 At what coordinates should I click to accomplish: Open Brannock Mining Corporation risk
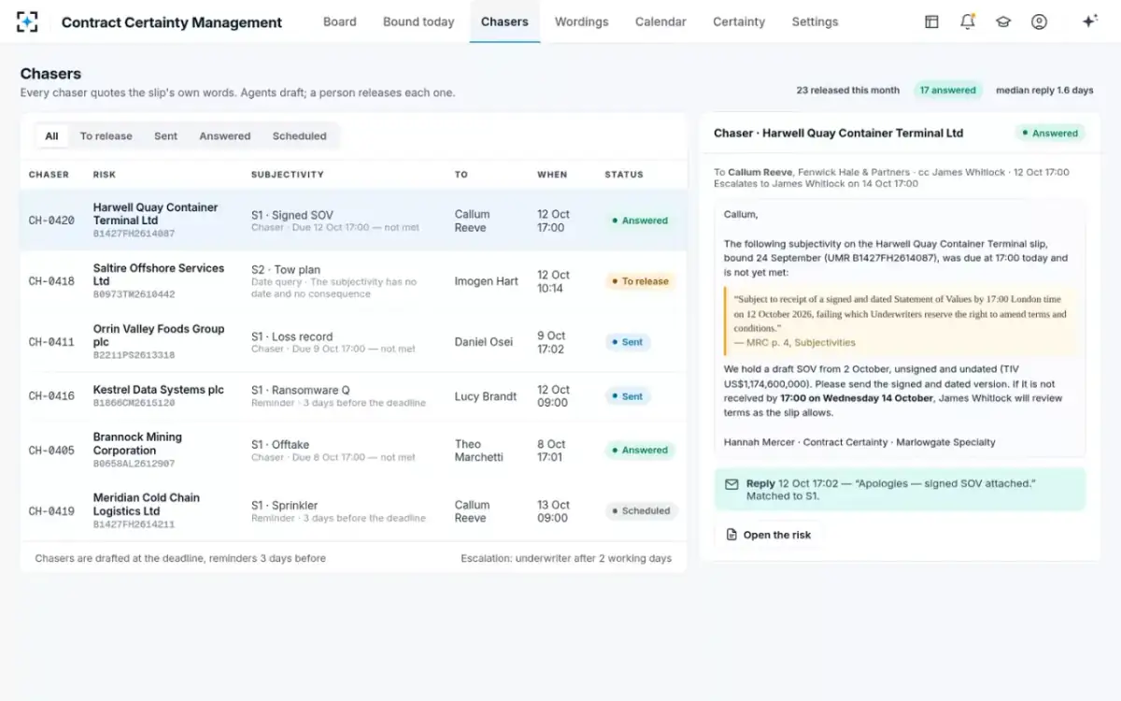click(137, 444)
